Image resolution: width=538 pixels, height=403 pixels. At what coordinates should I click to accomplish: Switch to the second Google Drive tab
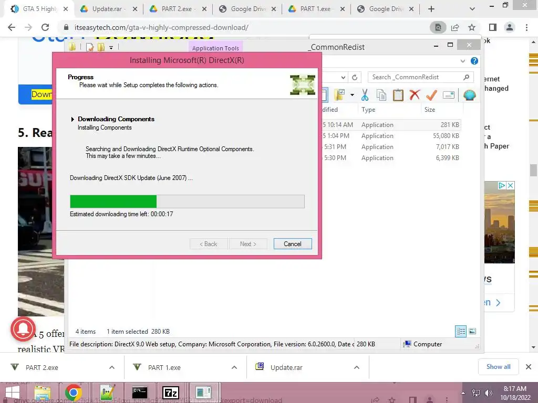pyautogui.click(x=385, y=9)
